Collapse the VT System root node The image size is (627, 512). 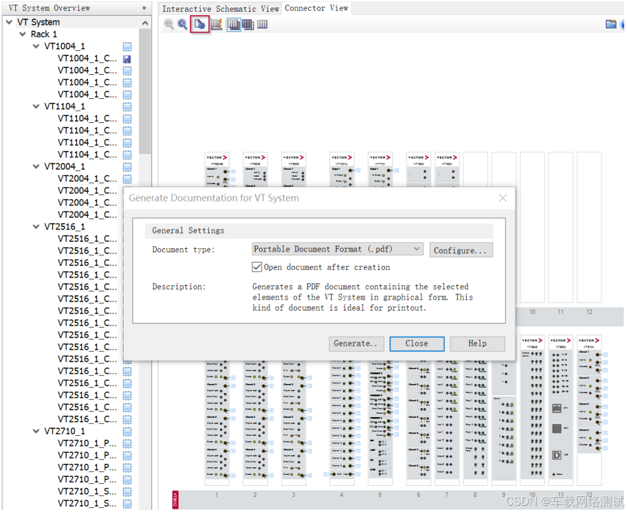(x=9, y=22)
